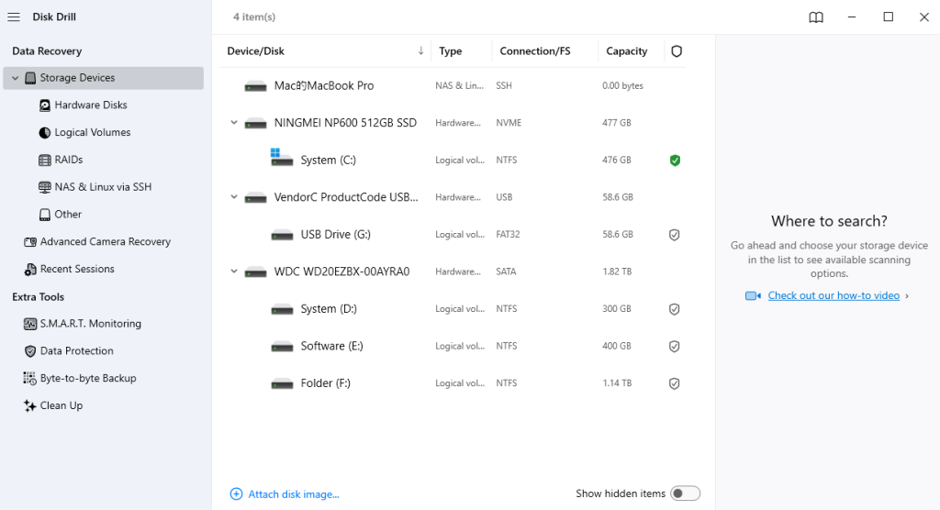Click the shield icon for USB Drive (G:)
Viewport: 940px width, 510px height.
(675, 235)
